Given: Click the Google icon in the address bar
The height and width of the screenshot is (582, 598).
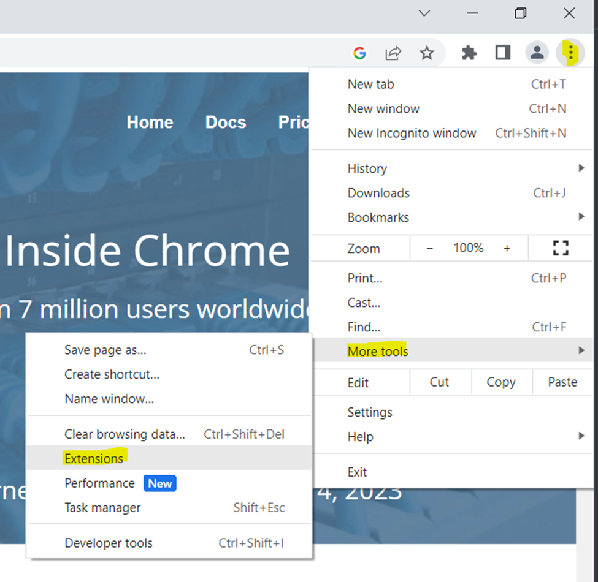Looking at the screenshot, I should pyautogui.click(x=359, y=53).
